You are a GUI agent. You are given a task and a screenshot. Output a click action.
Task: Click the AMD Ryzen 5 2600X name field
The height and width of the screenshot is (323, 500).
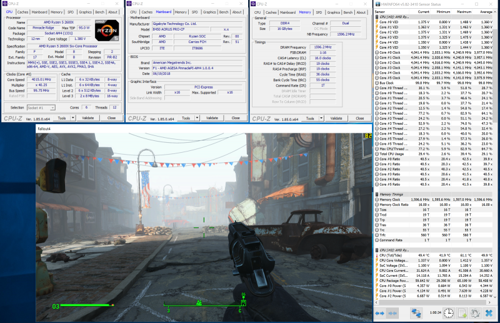(x=59, y=22)
